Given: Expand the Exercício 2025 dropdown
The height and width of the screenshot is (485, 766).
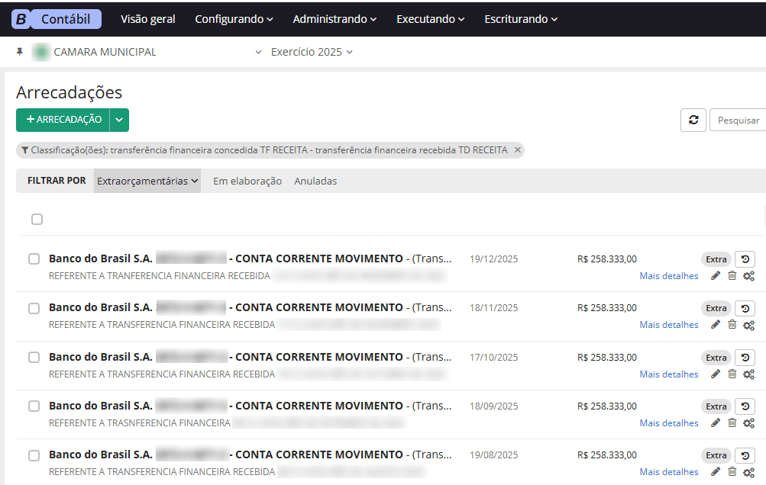Looking at the screenshot, I should (312, 52).
